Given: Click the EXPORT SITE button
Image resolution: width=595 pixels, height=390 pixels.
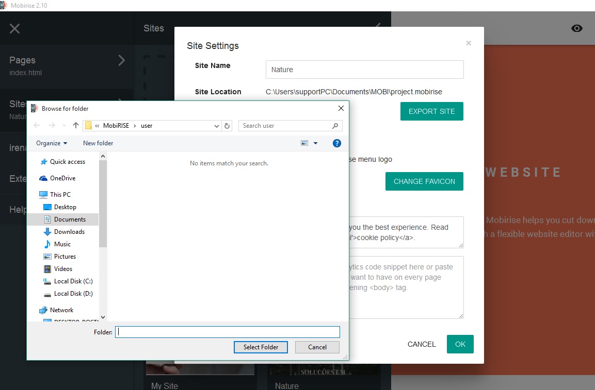Looking at the screenshot, I should coord(431,111).
